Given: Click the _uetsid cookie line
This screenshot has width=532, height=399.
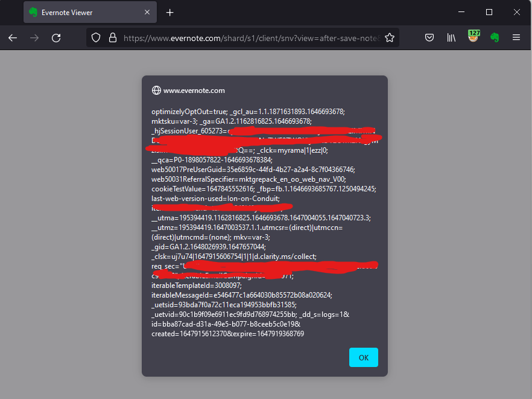Looking at the screenshot, I should pyautogui.click(x=224, y=305).
